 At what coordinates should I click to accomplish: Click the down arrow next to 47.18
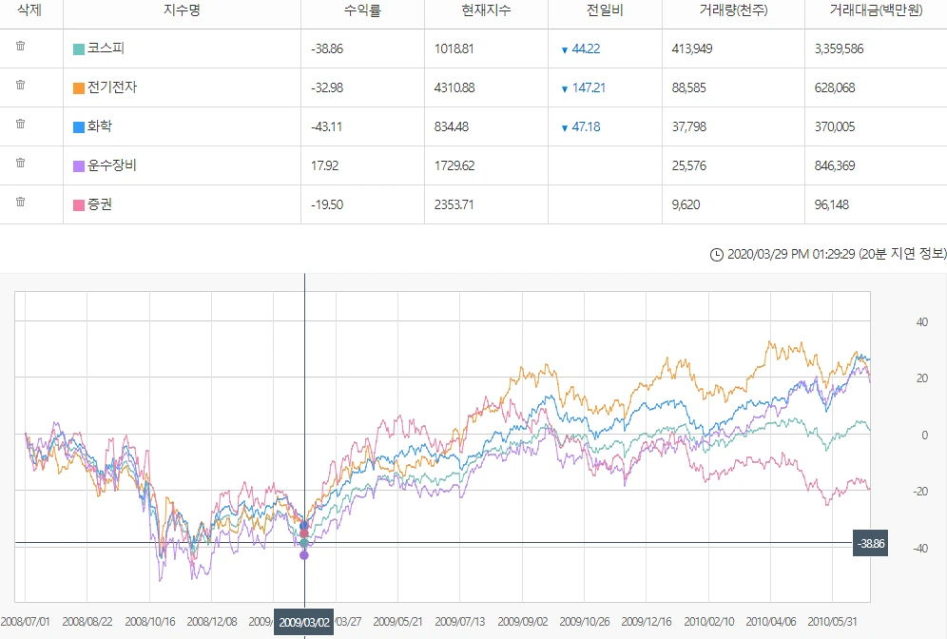click(565, 128)
